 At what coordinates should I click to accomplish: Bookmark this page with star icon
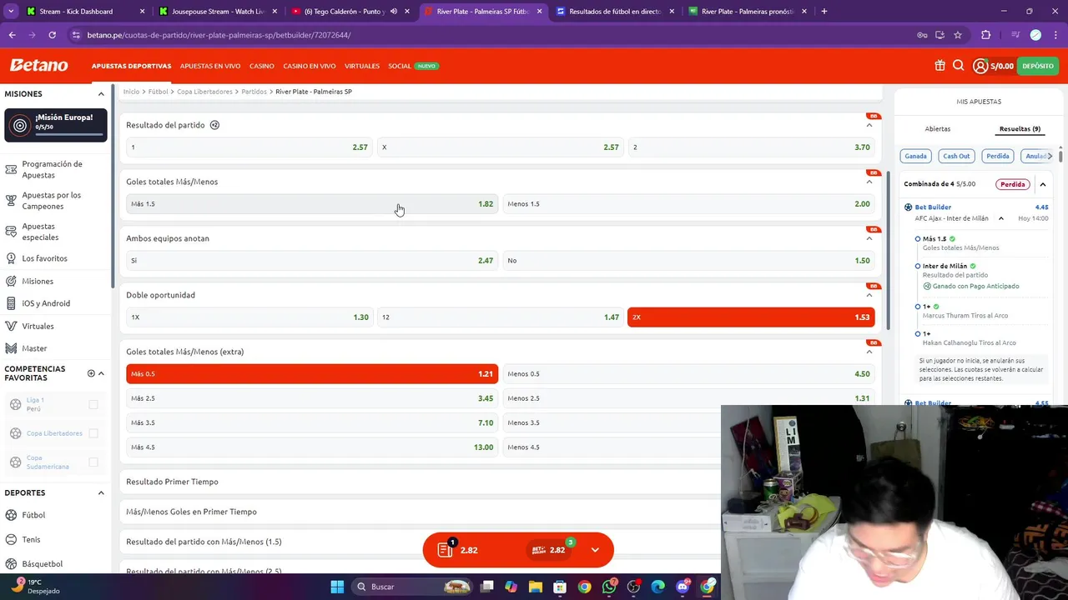958,35
